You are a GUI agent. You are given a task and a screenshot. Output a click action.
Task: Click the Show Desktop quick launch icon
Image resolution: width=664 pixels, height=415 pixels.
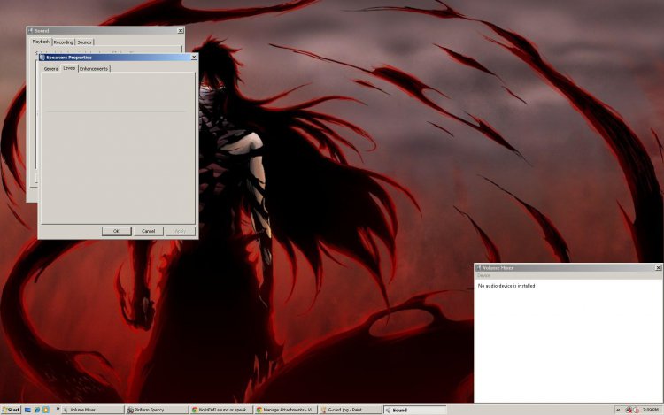(27, 410)
